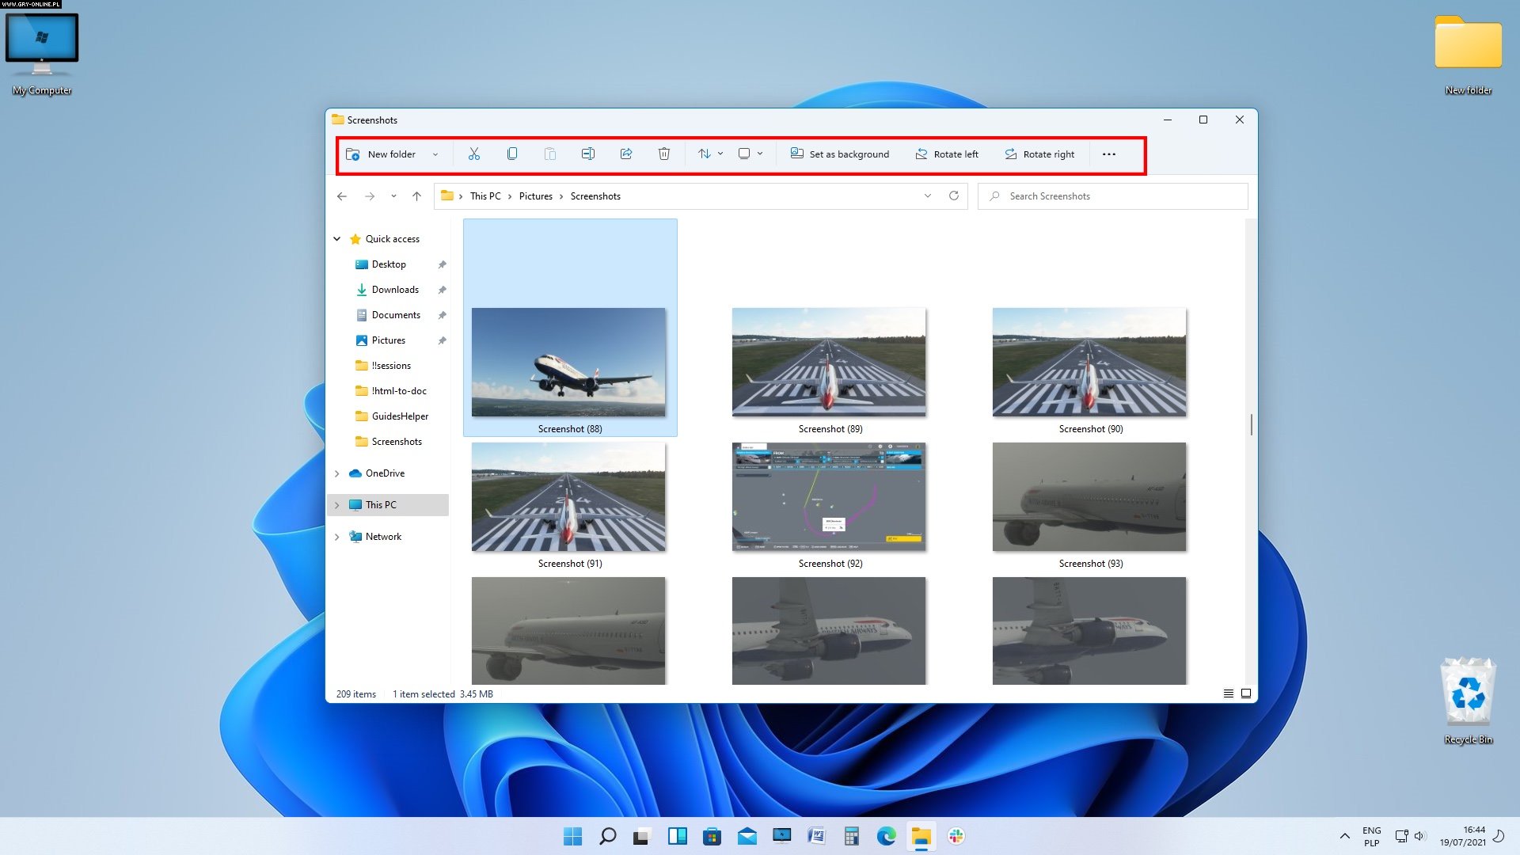Open the Sort options dropdown

click(710, 154)
